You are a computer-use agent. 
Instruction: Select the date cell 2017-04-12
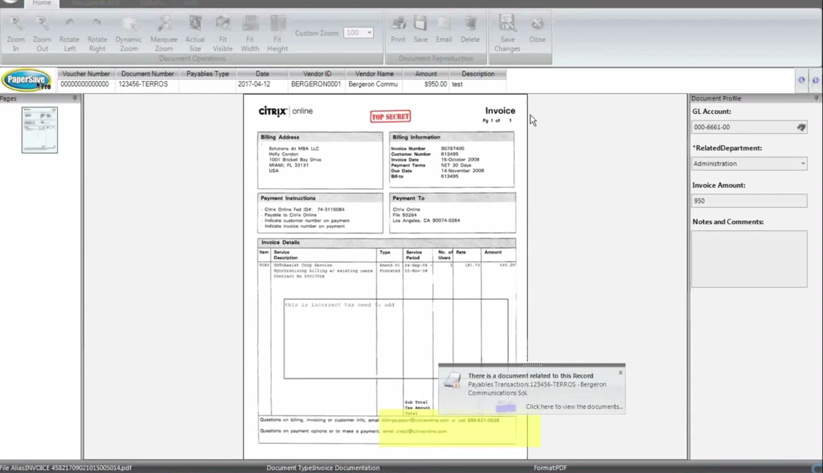coord(262,84)
